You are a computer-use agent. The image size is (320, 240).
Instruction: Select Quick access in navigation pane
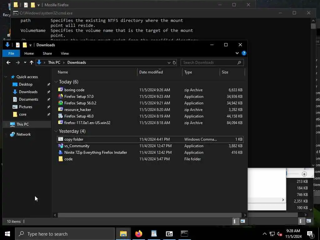[x=27, y=77]
